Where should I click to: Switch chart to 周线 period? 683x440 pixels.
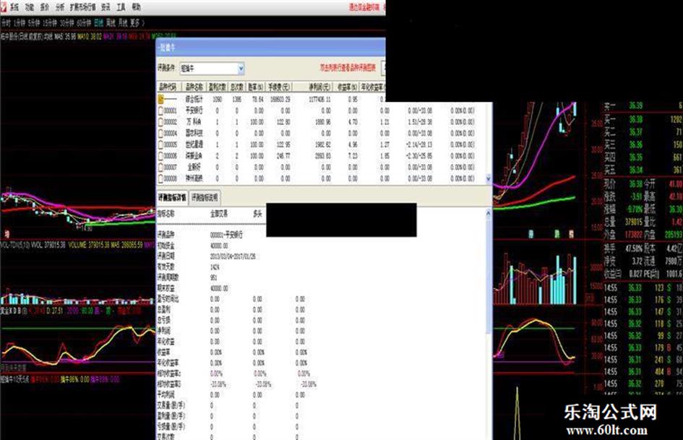point(111,22)
